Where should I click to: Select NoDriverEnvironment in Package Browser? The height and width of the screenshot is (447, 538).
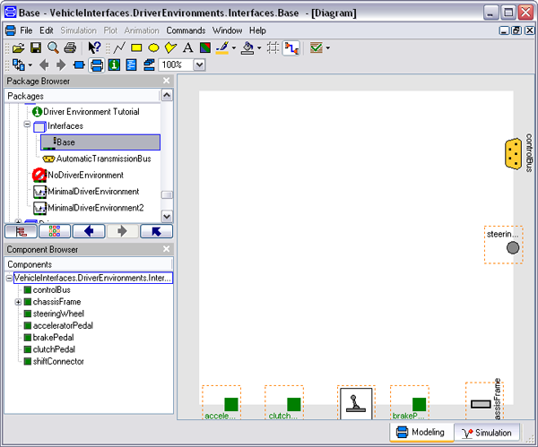pyautogui.click(x=84, y=175)
